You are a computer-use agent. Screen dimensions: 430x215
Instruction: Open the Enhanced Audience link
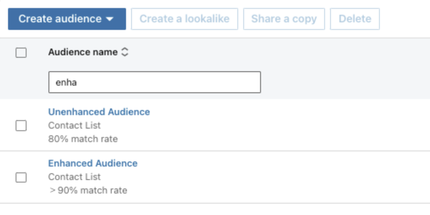93,164
